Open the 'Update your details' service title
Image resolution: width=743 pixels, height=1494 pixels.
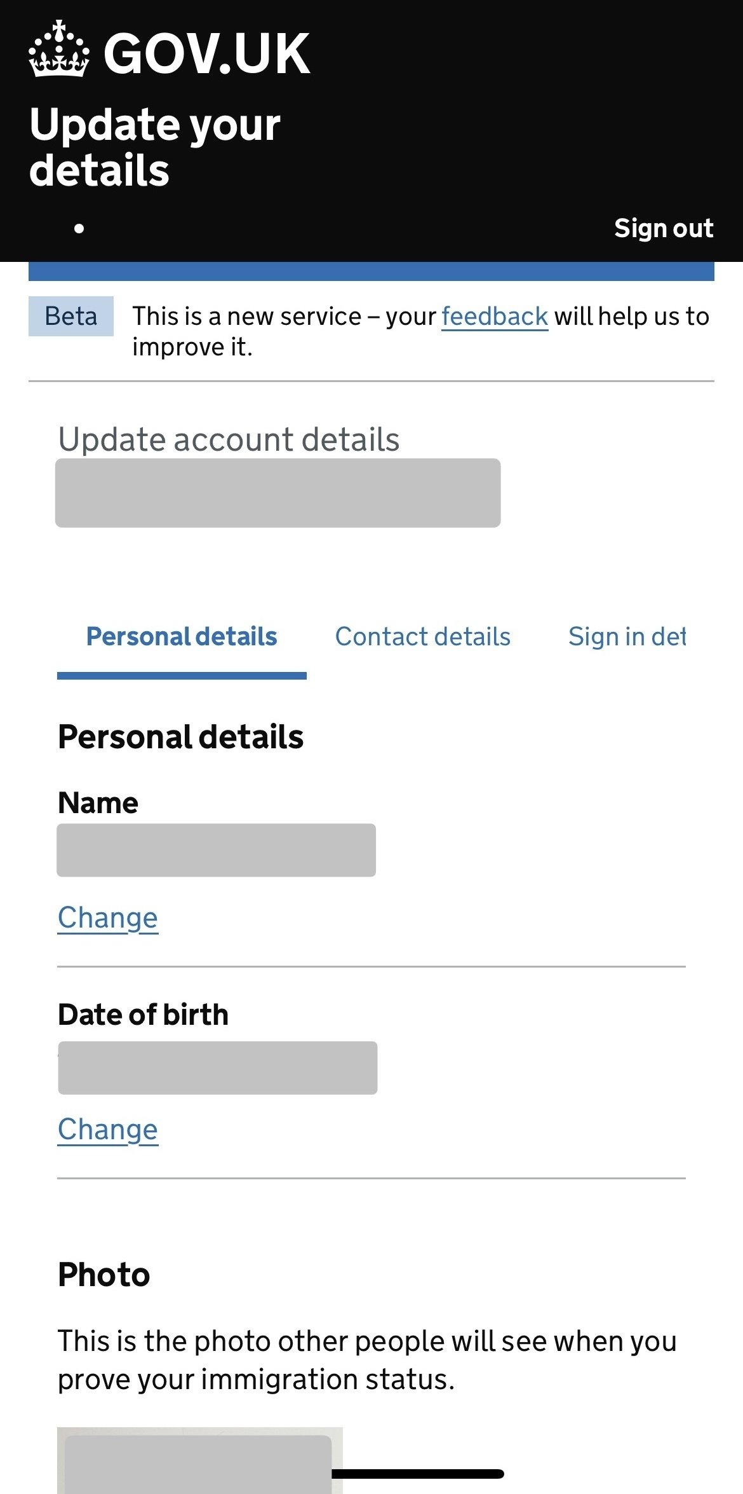click(x=154, y=147)
